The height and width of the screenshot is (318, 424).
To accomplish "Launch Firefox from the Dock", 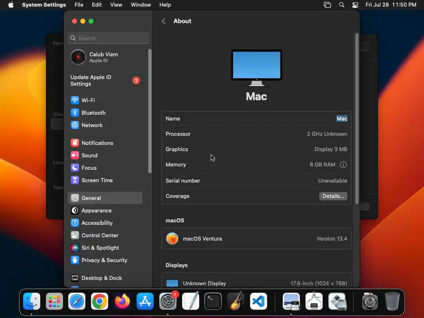I will 122,301.
